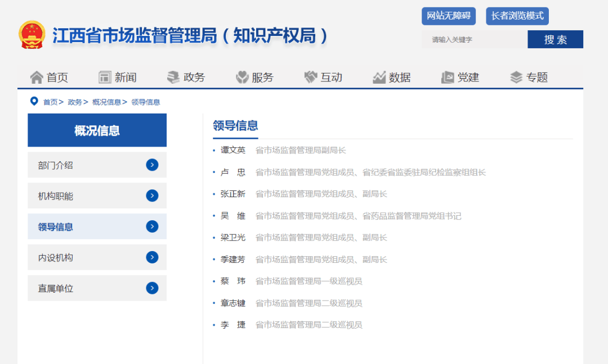
Task: Click the layers icon beside 专题
Action: tap(516, 78)
